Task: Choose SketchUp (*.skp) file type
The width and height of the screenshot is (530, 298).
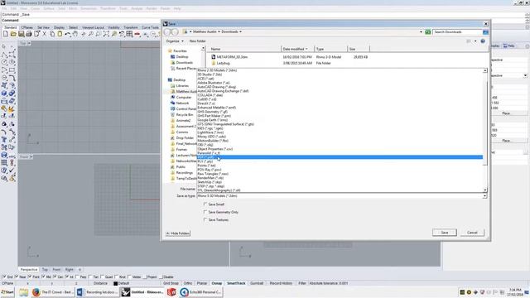Action: pyautogui.click(x=210, y=182)
